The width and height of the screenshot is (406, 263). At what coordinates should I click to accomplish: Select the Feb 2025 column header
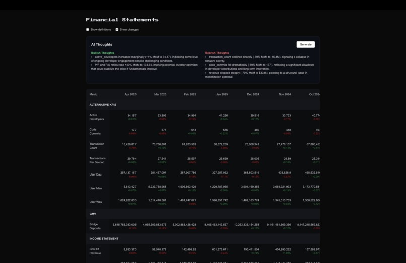click(190, 94)
